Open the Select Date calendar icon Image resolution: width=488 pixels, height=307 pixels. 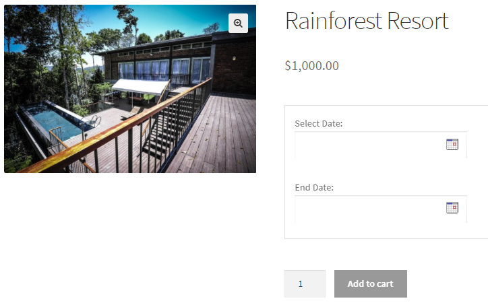(452, 144)
